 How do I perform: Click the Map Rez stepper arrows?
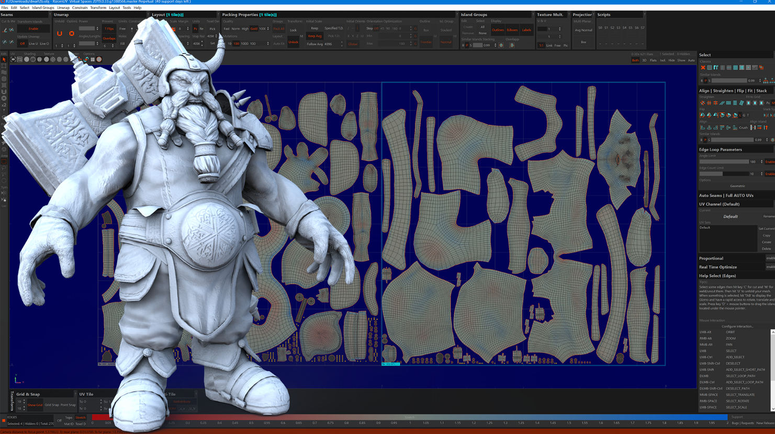[202, 43]
